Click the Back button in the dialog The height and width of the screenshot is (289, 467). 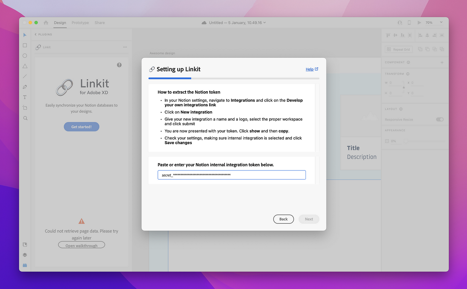coord(284,219)
